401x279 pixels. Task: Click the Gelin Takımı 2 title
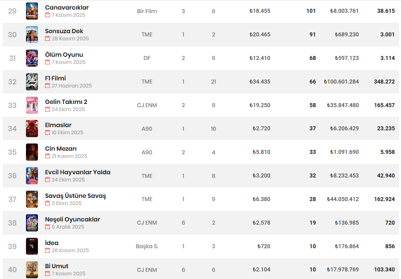coord(66,102)
